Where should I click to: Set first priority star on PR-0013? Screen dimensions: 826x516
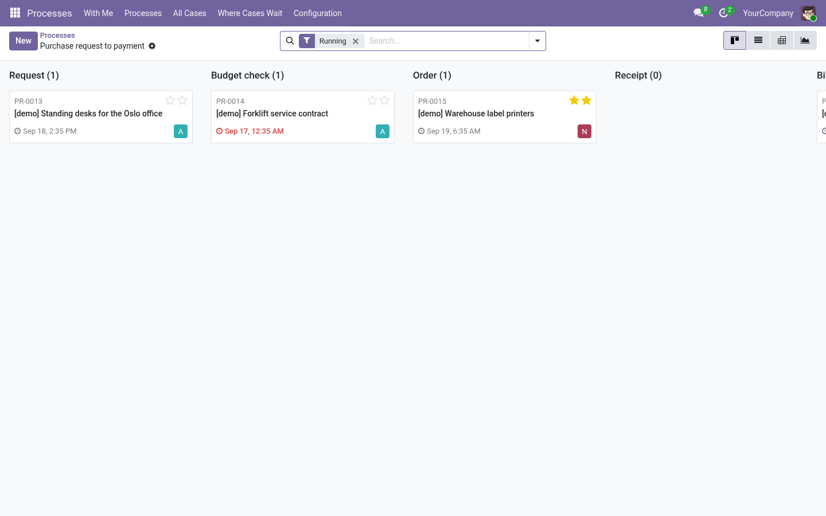click(170, 100)
